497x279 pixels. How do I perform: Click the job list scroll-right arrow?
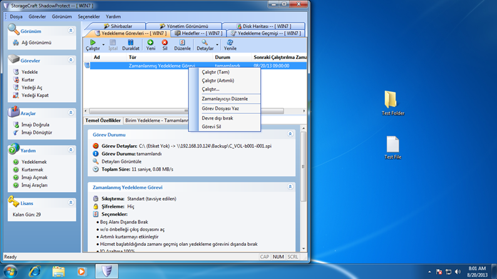tap(304, 111)
